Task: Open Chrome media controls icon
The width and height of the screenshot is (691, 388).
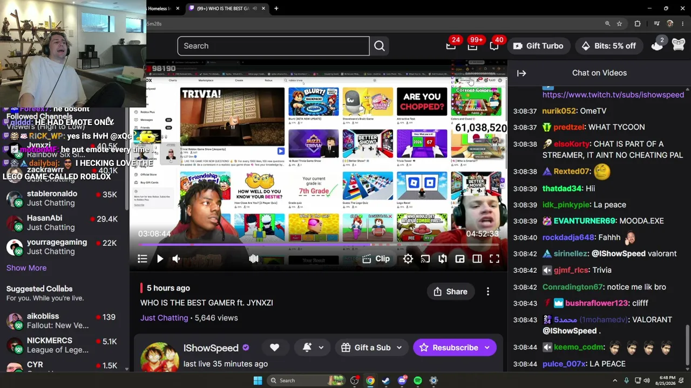Action: coord(656,24)
